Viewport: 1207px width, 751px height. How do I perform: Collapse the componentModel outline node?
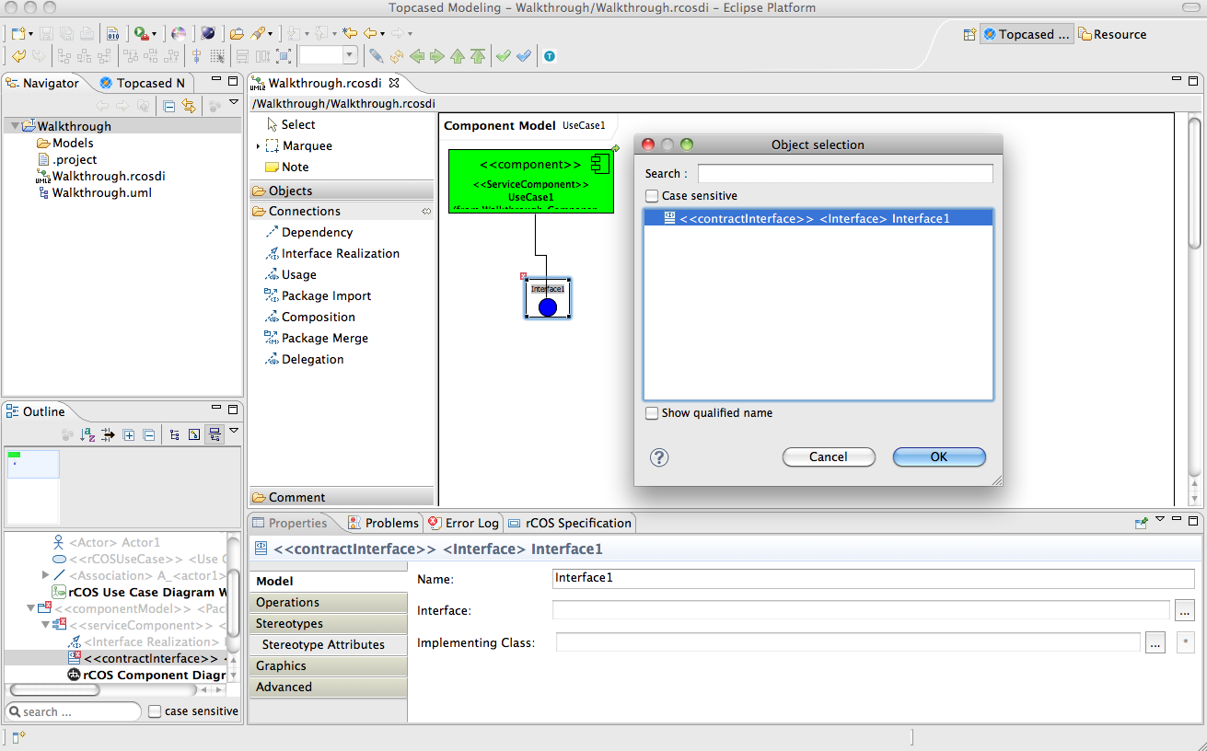pos(32,608)
